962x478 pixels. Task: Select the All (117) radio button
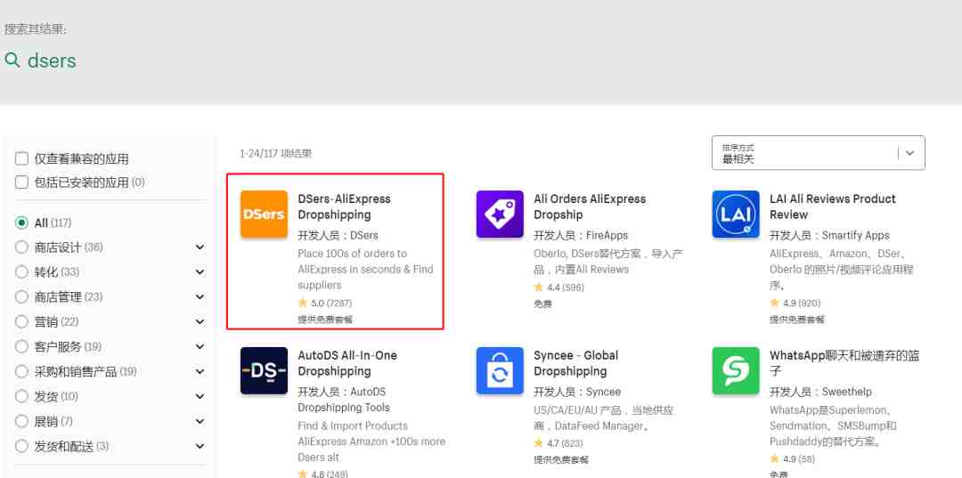tap(21, 223)
